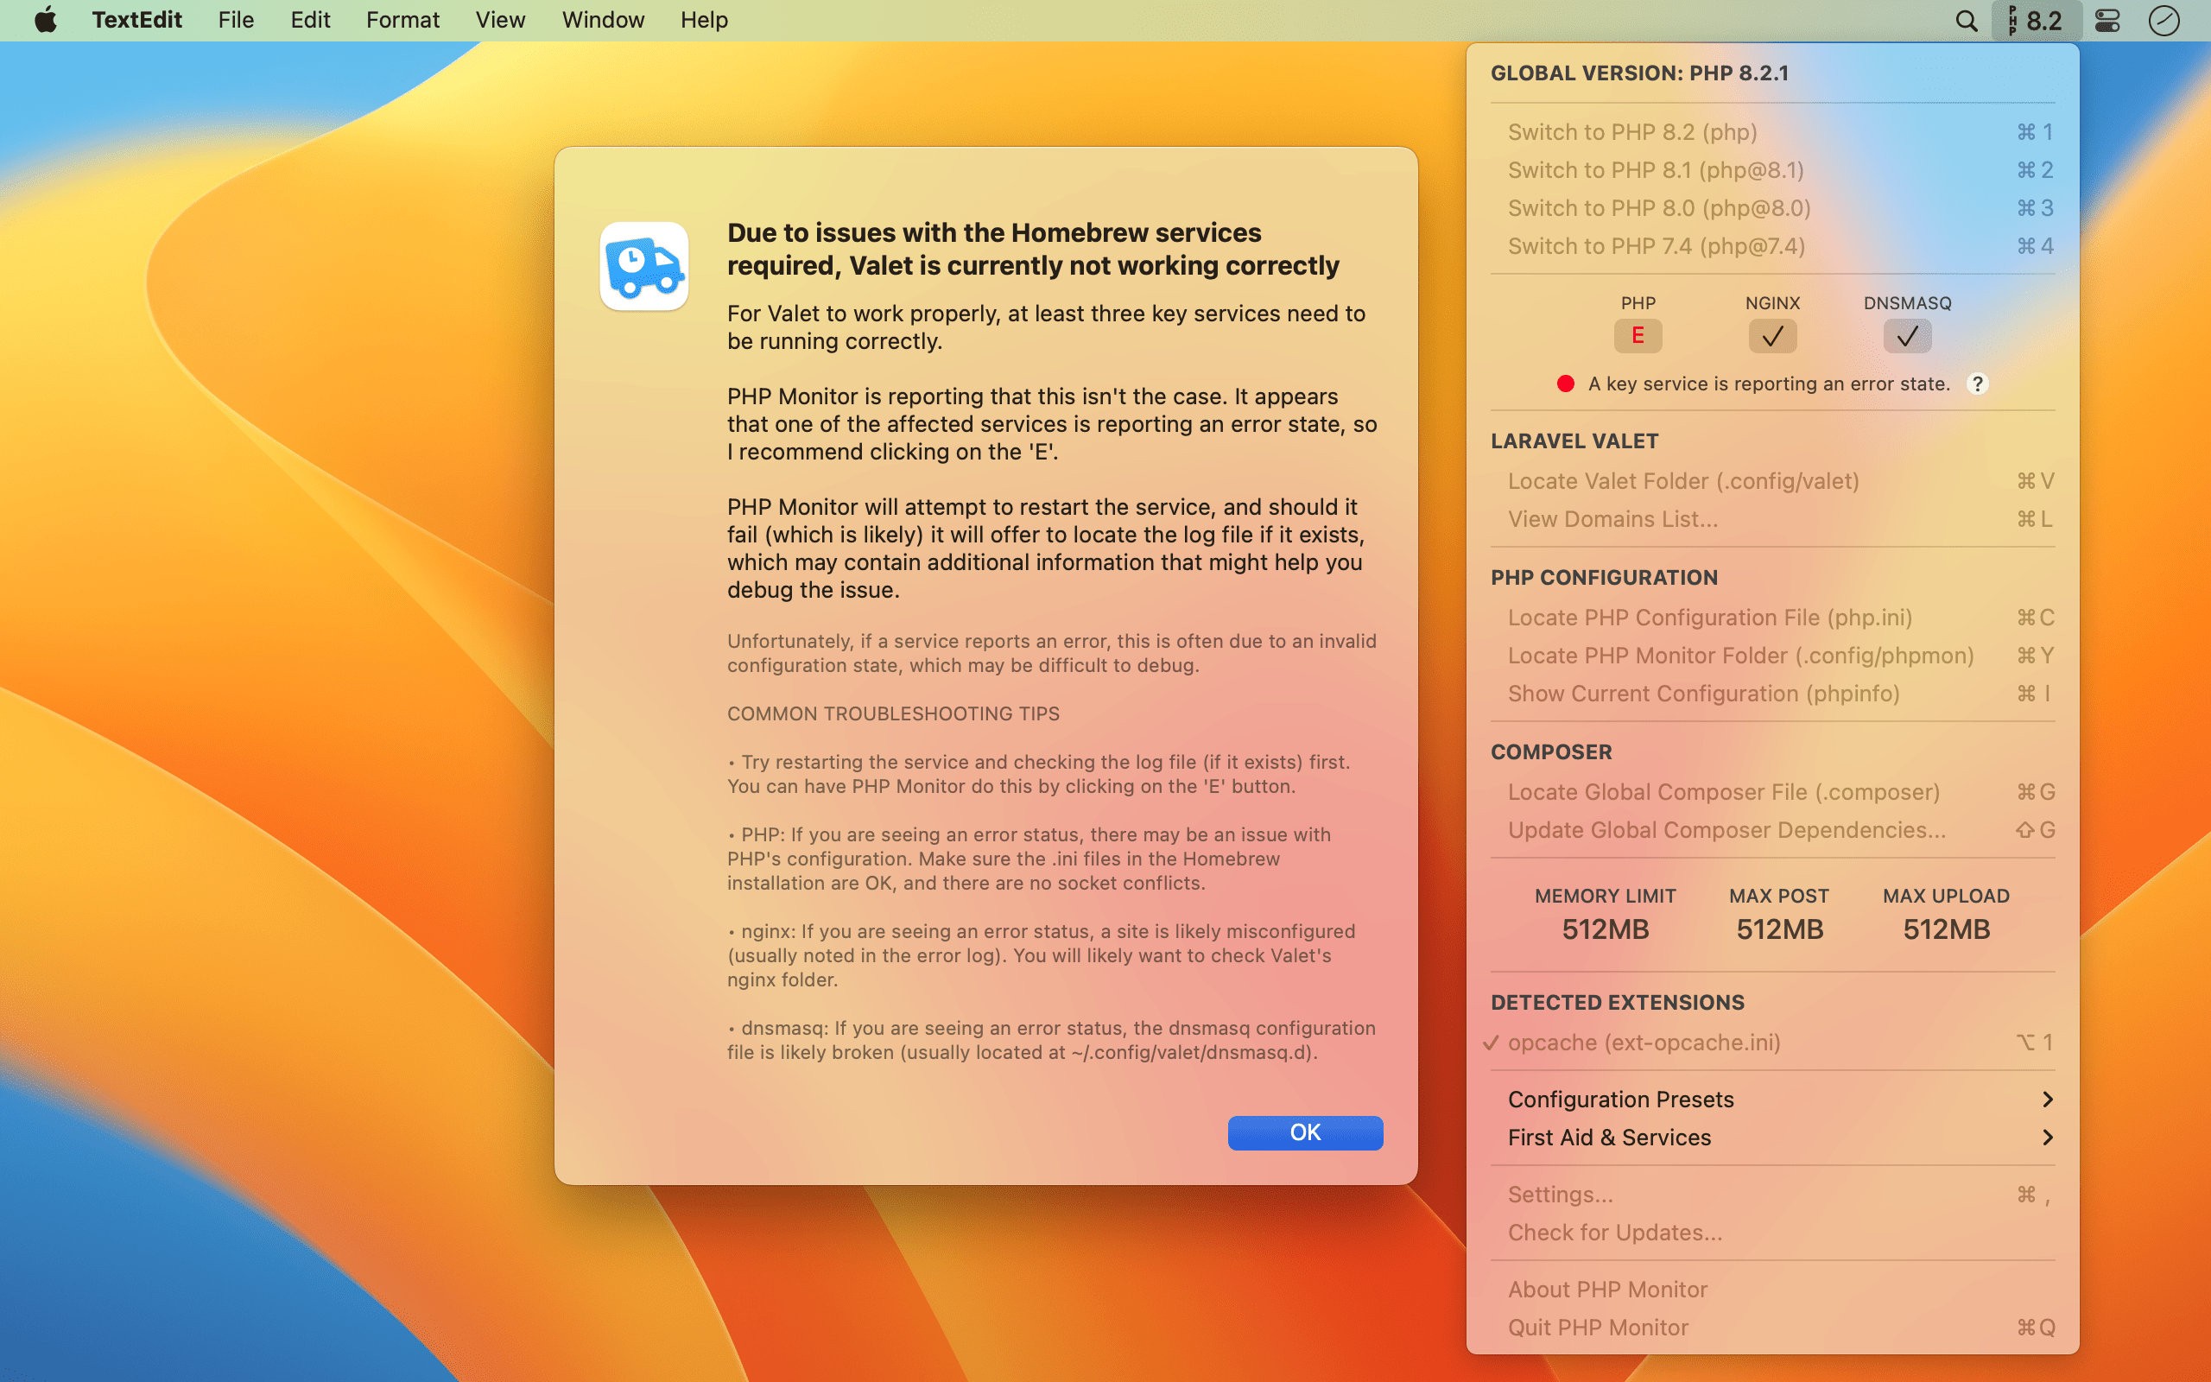This screenshot has width=2211, height=1382.
Task: Click the PHP CONFIGURATION section header
Action: 1605,578
